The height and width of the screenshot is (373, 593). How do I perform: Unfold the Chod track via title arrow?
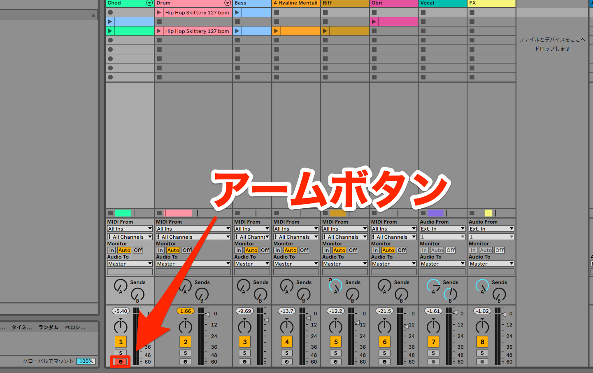coord(149,3)
